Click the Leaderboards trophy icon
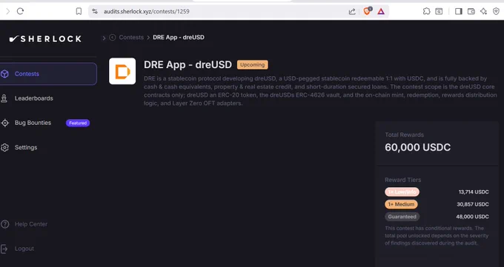This screenshot has width=504, height=267. pos(4,98)
